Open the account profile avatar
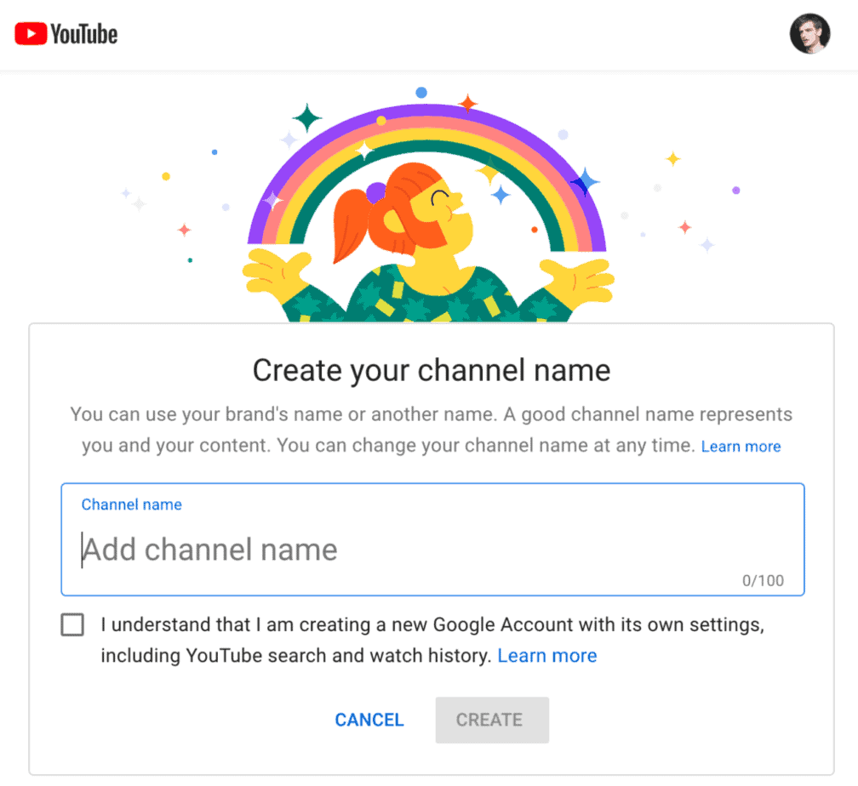 click(x=809, y=34)
